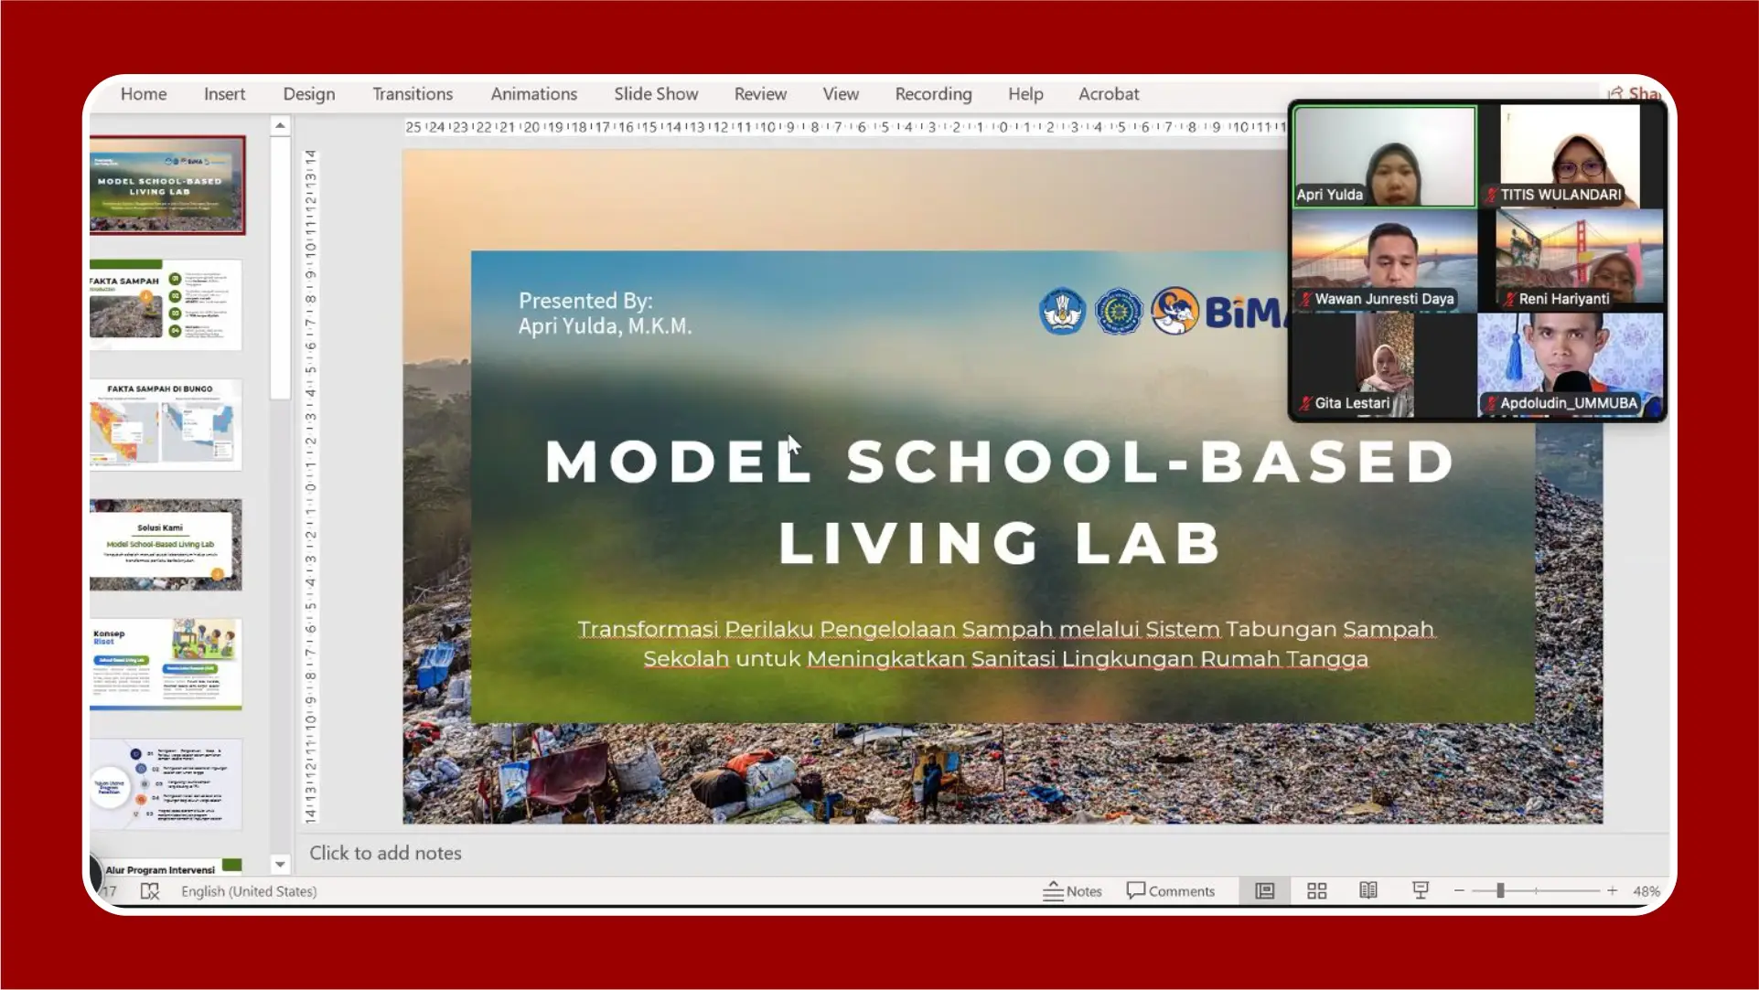
Task: Open the Home ribbon tab
Action: point(144,94)
